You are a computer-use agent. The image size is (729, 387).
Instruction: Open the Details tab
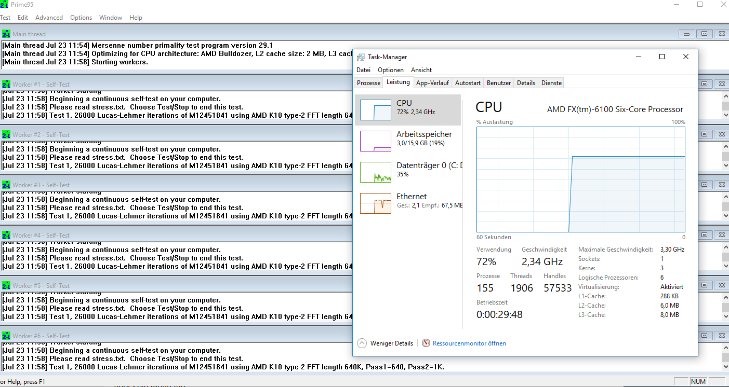coord(526,83)
